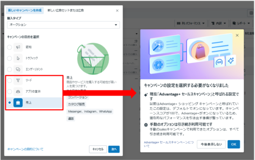This screenshot has width=255, height=160.
Task: Click the briefcase icon for 売上
Action: [18, 103]
